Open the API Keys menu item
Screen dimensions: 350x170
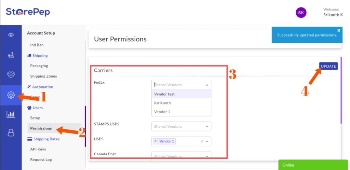pyautogui.click(x=38, y=149)
